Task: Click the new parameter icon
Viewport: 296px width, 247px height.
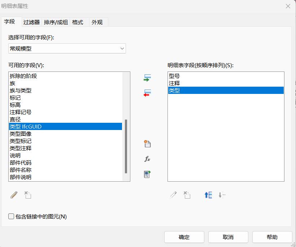Action: [x=147, y=144]
